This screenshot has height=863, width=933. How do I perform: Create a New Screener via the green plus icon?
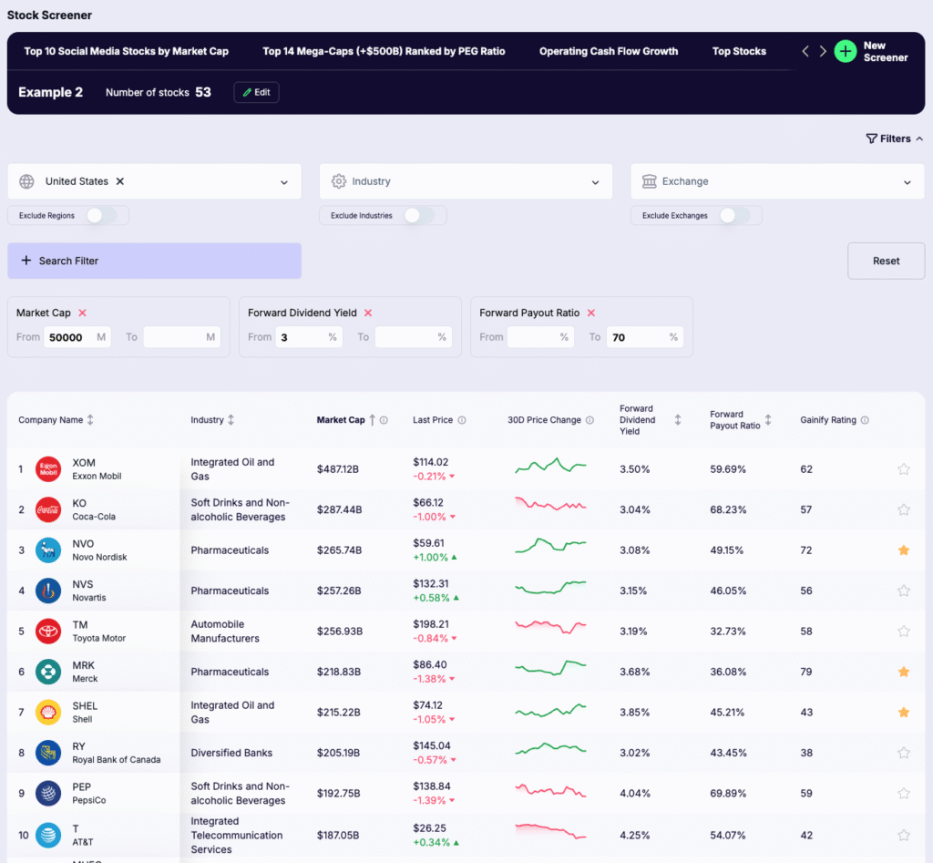point(846,52)
